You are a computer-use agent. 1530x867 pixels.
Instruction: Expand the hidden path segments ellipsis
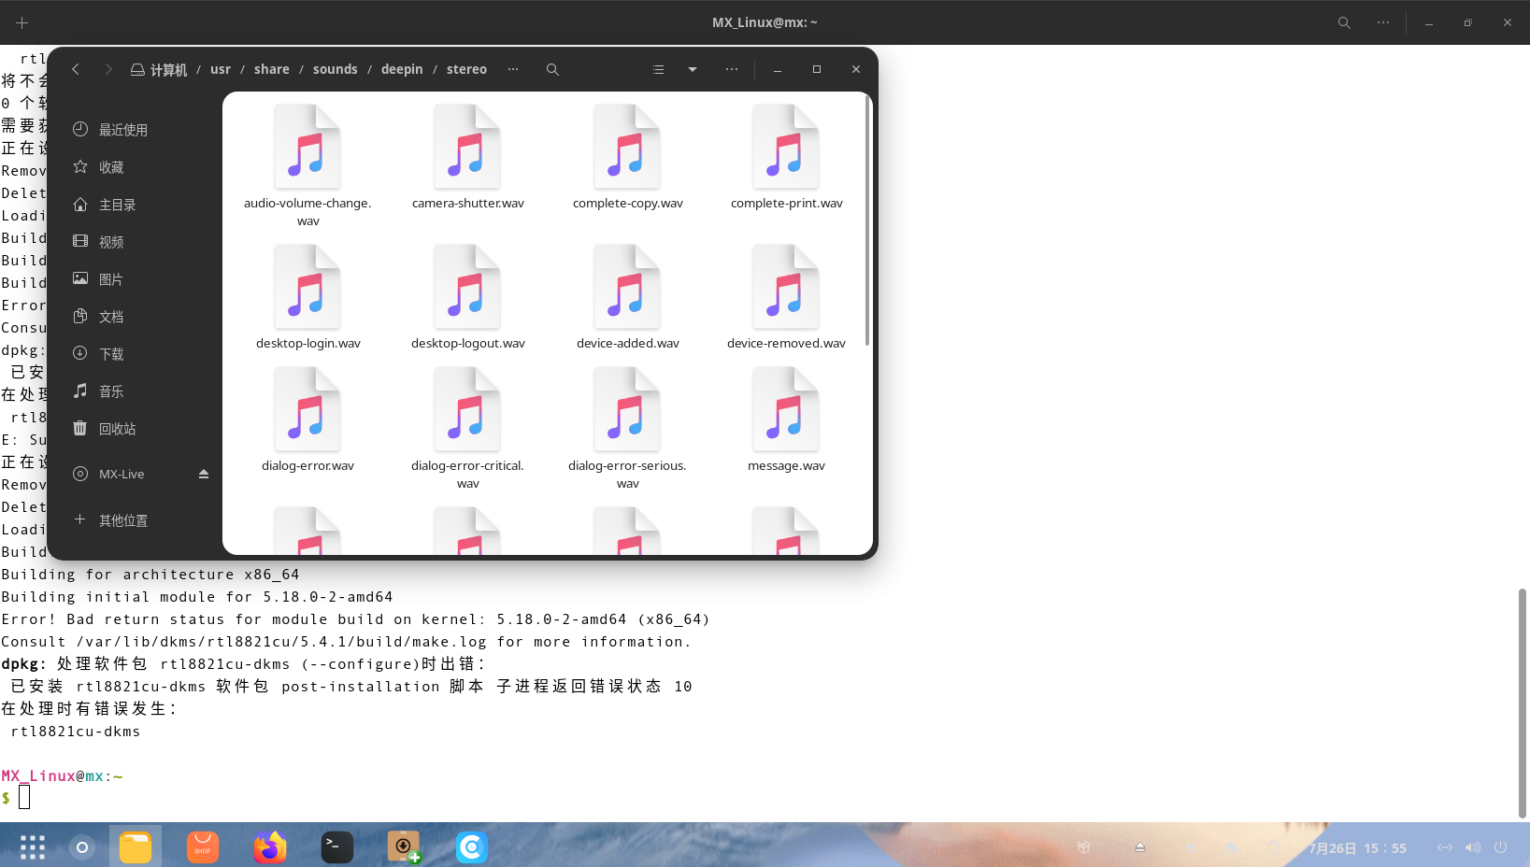coord(513,69)
